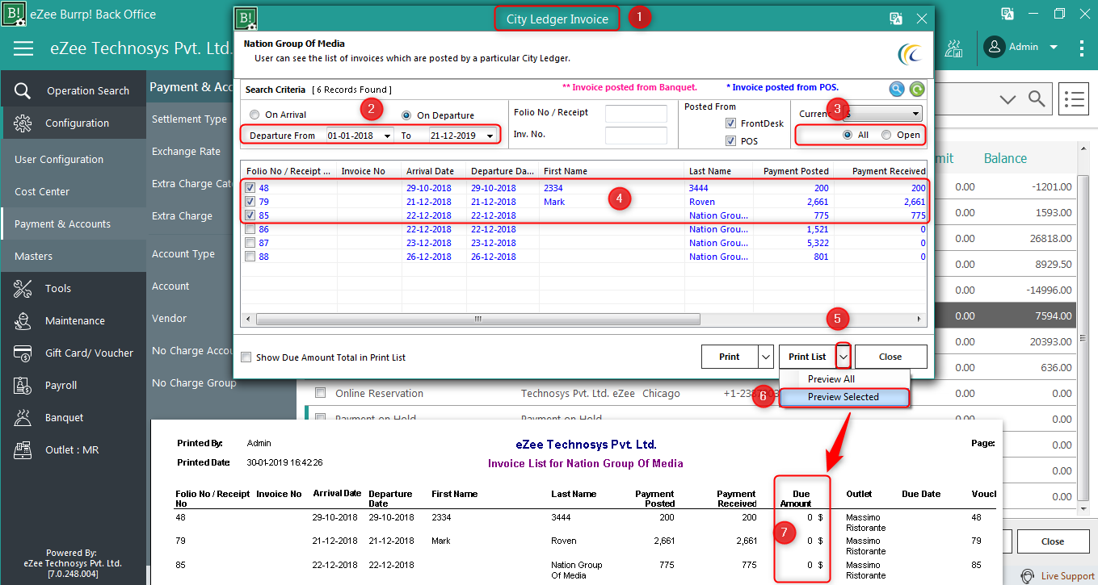1098x585 pixels.
Task: Click the blue search icon in invoice dialog
Action: (x=897, y=89)
